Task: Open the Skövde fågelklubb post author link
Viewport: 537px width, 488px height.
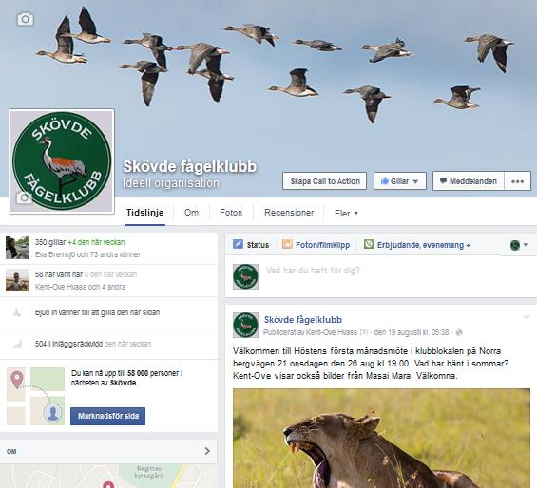Action: point(303,320)
